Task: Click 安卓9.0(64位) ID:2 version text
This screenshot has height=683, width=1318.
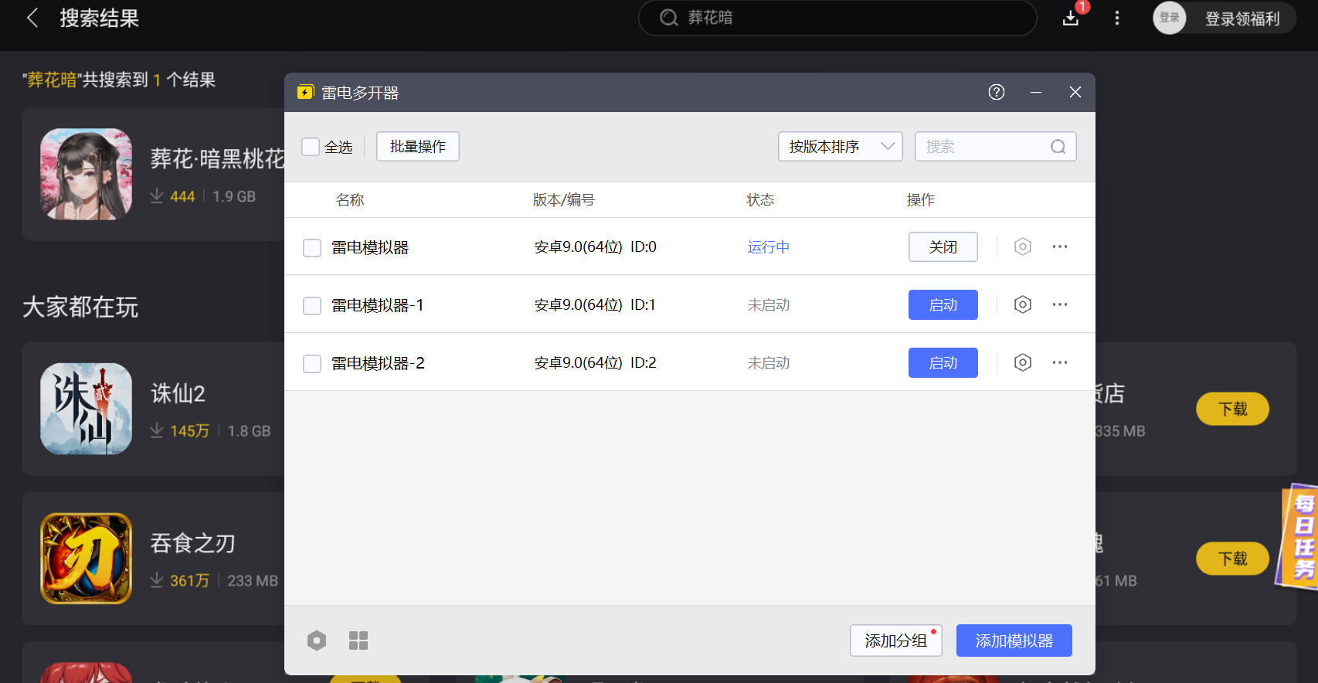Action: 596,363
